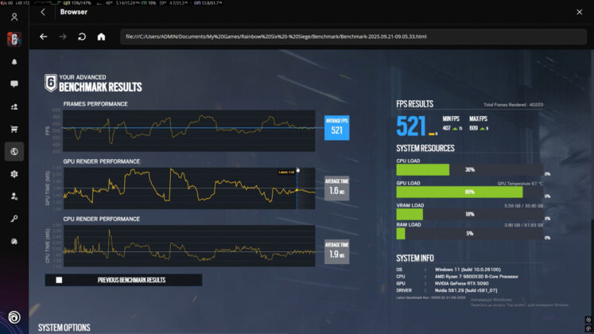The image size is (594, 334).
Task: Click the Ubisoft swirl logo at sidebar bottom
Action: [x=14, y=317]
